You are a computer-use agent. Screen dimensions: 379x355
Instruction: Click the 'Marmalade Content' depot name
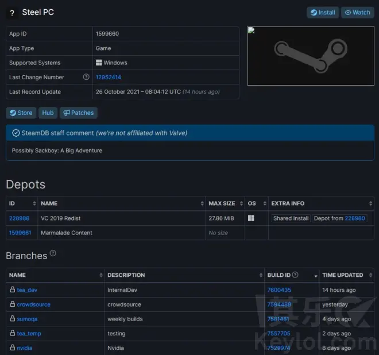tap(67, 233)
